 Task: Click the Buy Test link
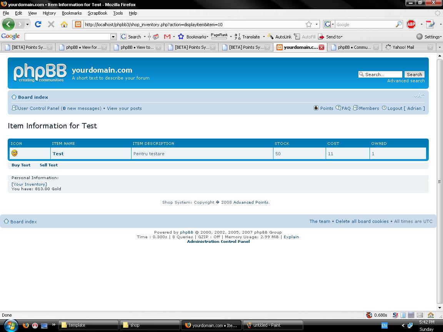pos(21,165)
